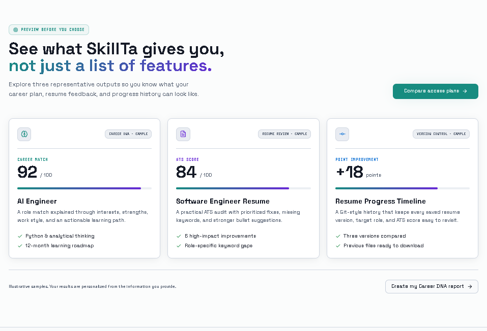487x331 pixels.
Task: Click checkmark beside Three versions compared
Action: pos(338,236)
